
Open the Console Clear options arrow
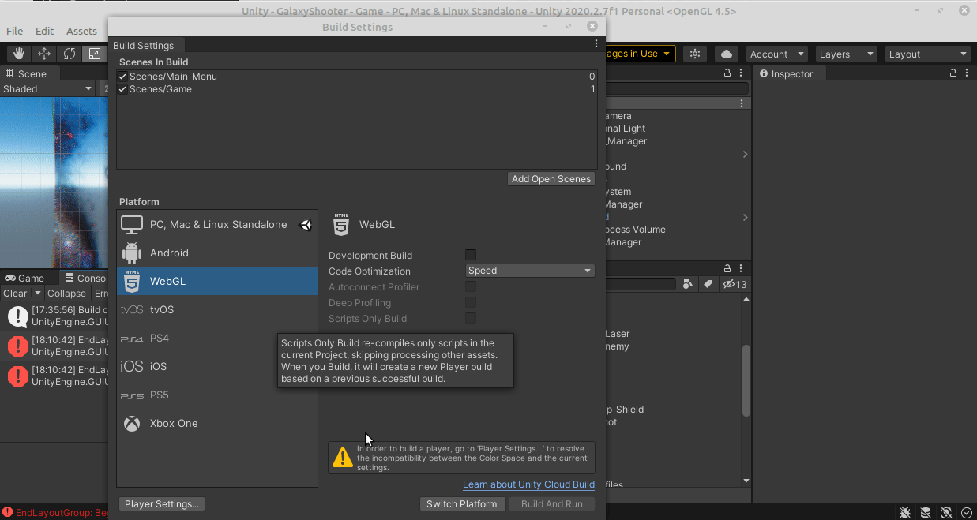tap(37, 293)
